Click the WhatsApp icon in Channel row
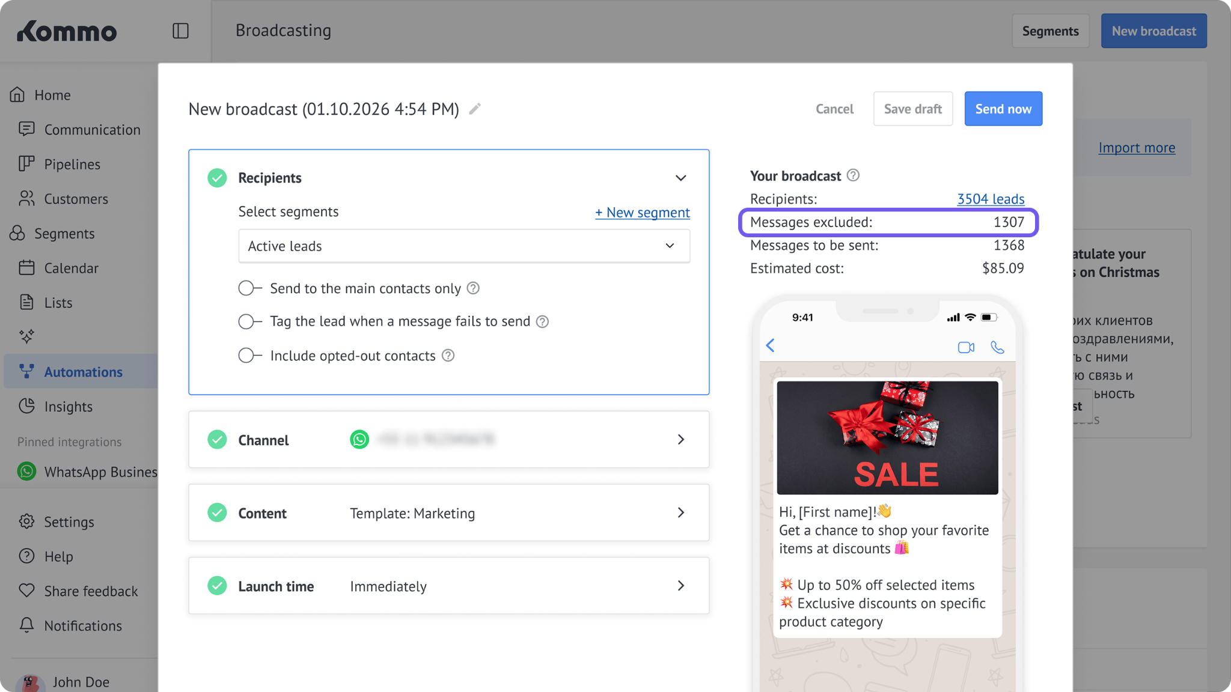Image resolution: width=1231 pixels, height=692 pixels. 359,440
